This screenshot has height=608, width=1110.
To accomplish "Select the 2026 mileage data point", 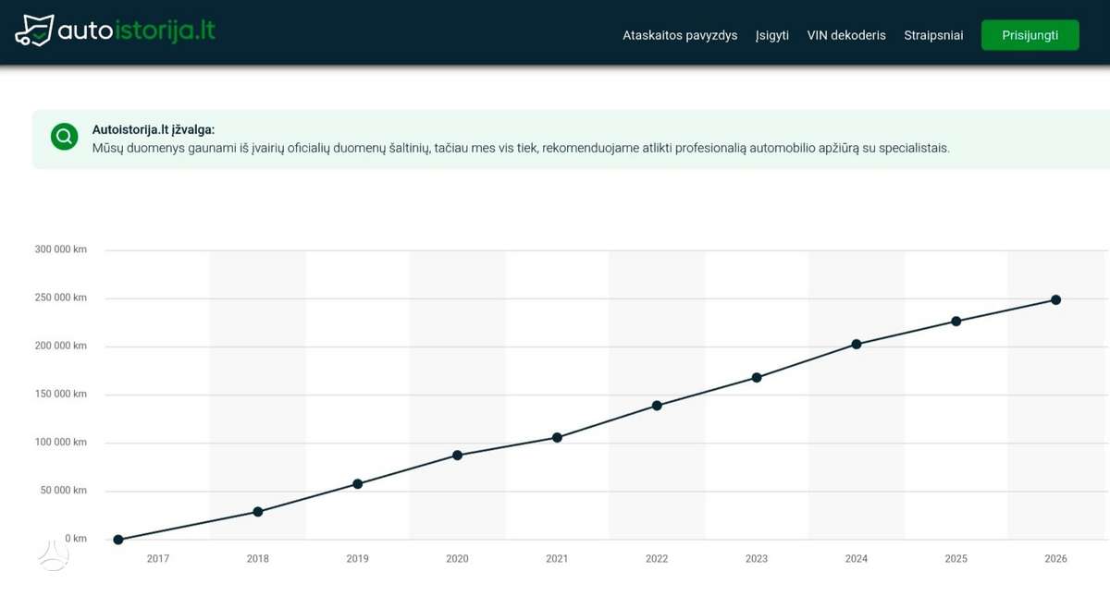I will click(1055, 300).
